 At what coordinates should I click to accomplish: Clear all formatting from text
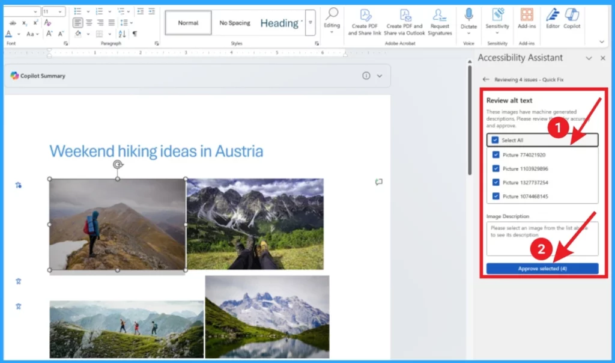(48, 23)
